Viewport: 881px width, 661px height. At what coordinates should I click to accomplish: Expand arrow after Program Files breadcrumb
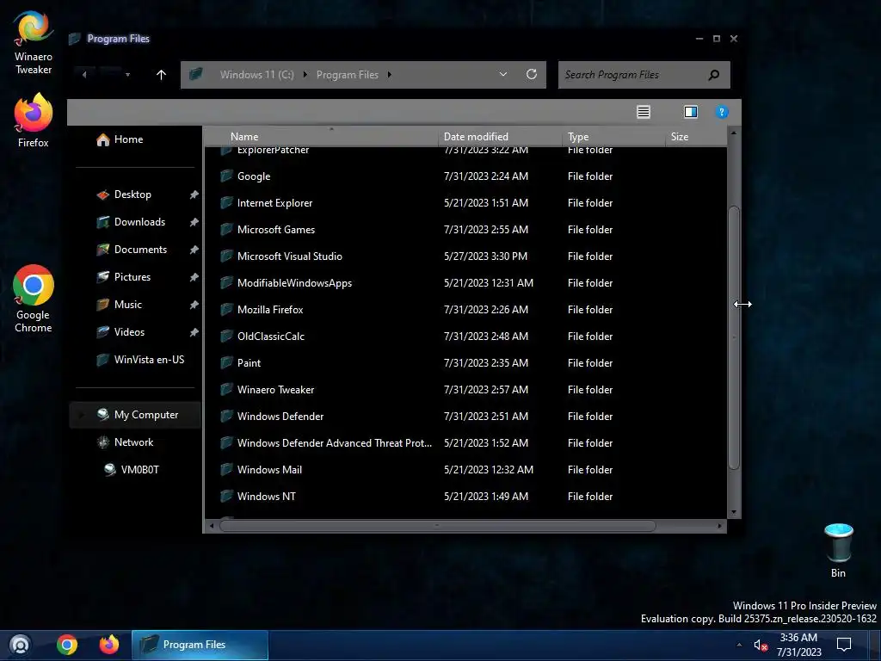pos(389,75)
